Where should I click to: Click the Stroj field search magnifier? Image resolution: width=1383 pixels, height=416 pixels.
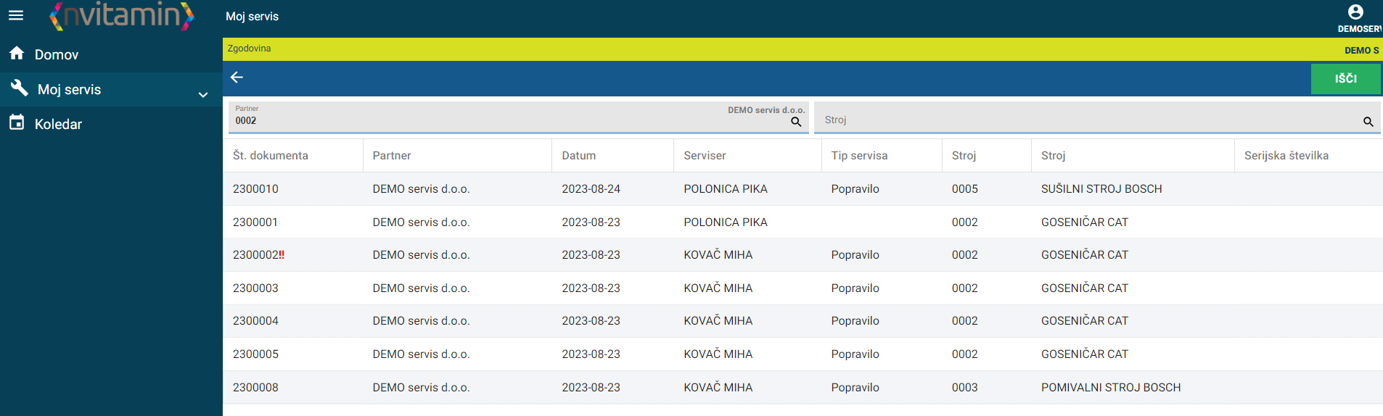click(1368, 122)
